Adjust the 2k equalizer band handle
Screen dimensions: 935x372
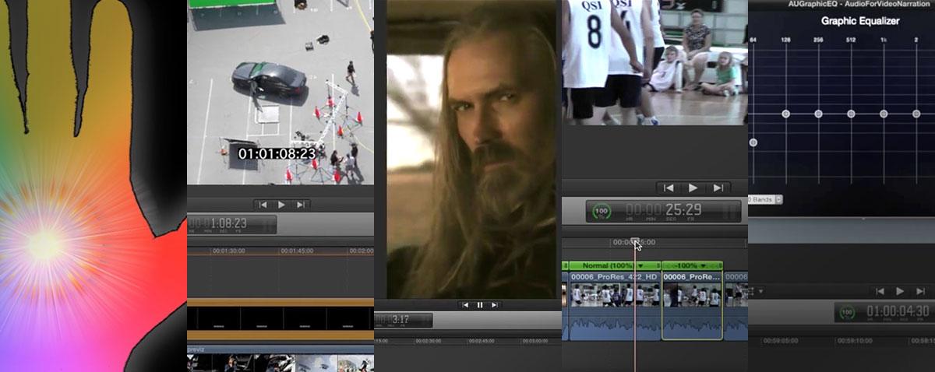tap(916, 114)
